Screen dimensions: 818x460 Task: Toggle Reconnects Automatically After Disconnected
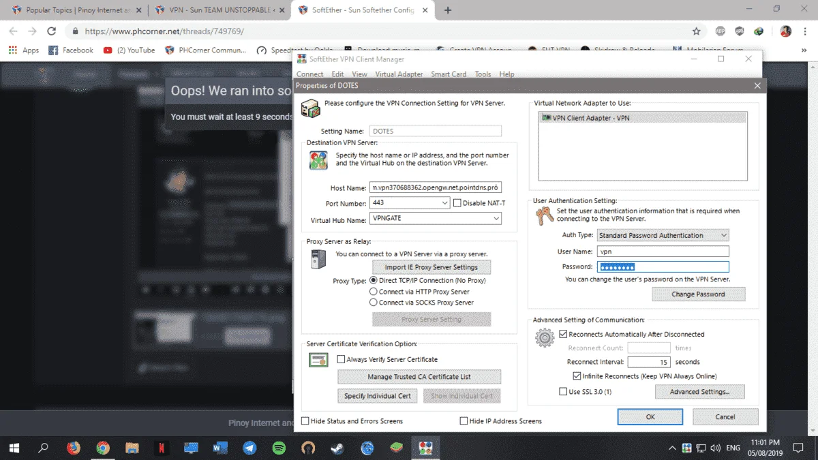click(564, 335)
